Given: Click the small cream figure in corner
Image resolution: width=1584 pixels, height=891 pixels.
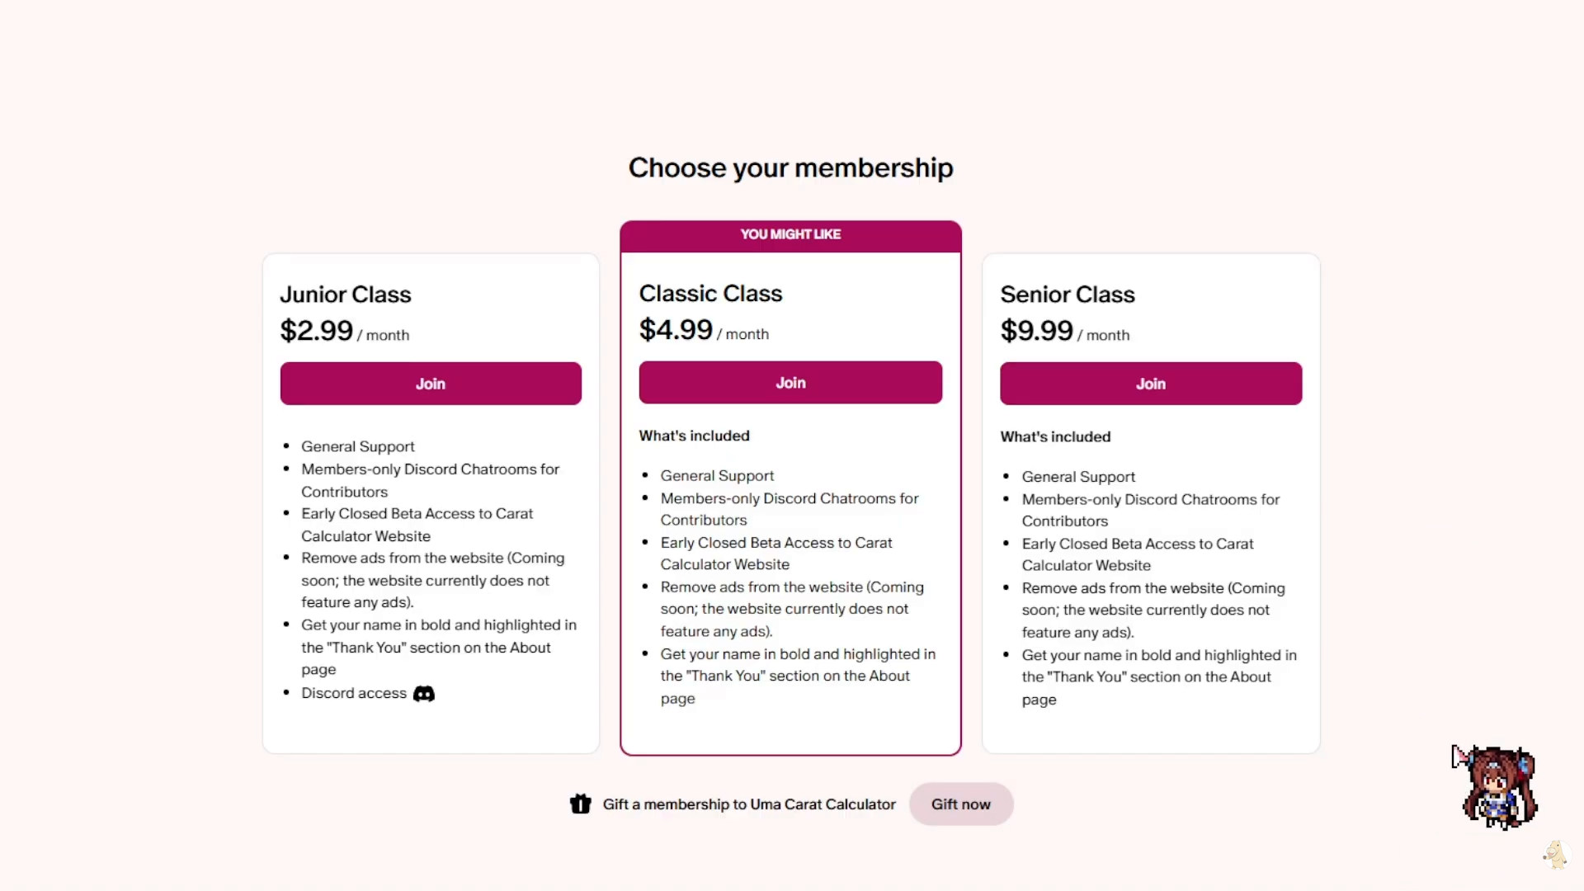Looking at the screenshot, I should 1555,855.
